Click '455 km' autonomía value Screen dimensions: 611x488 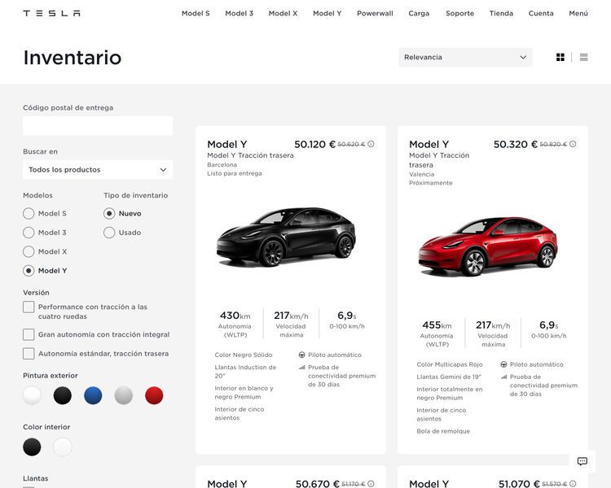tap(437, 325)
